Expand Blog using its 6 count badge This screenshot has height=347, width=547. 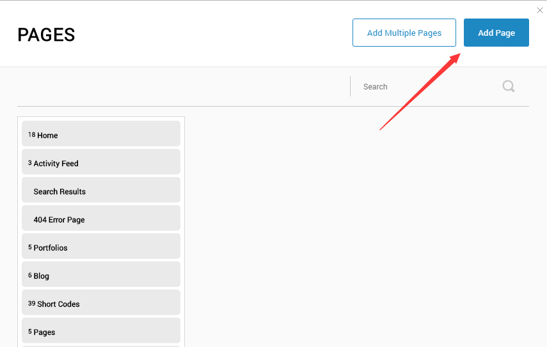click(29, 275)
